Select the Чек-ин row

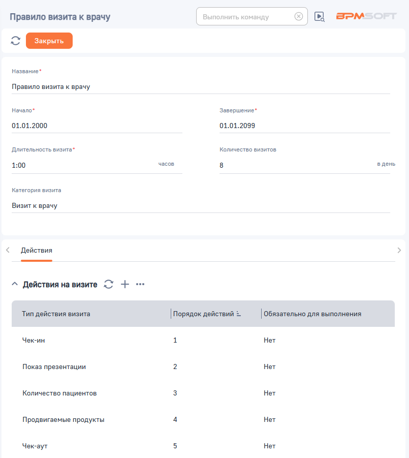(203, 340)
